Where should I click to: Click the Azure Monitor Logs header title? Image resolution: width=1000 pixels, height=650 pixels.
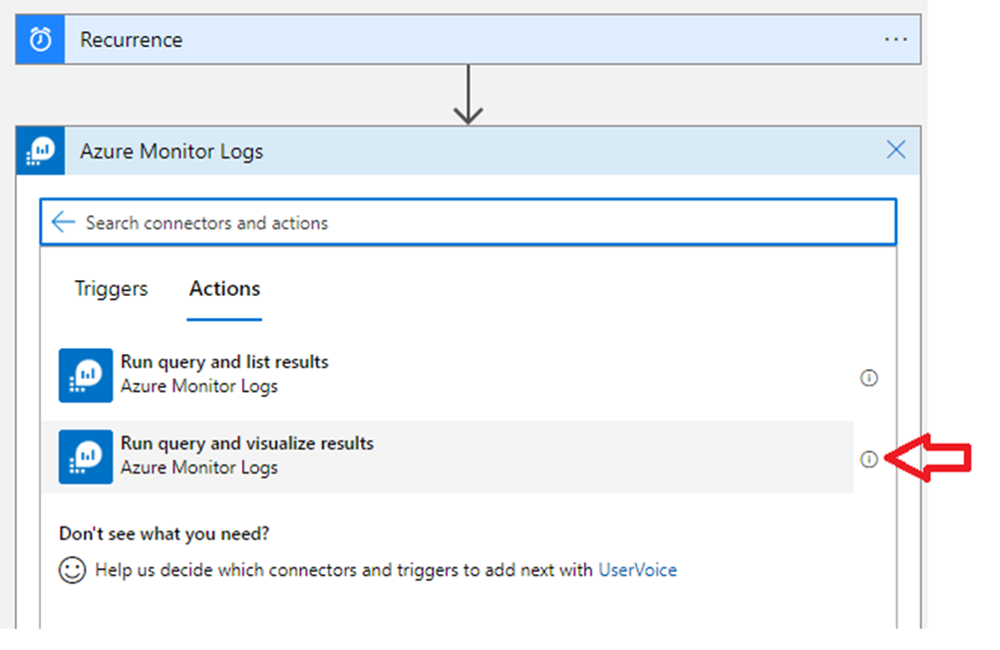pos(171,152)
